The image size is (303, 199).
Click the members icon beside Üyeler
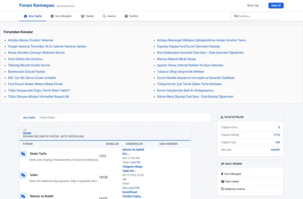click(82, 16)
